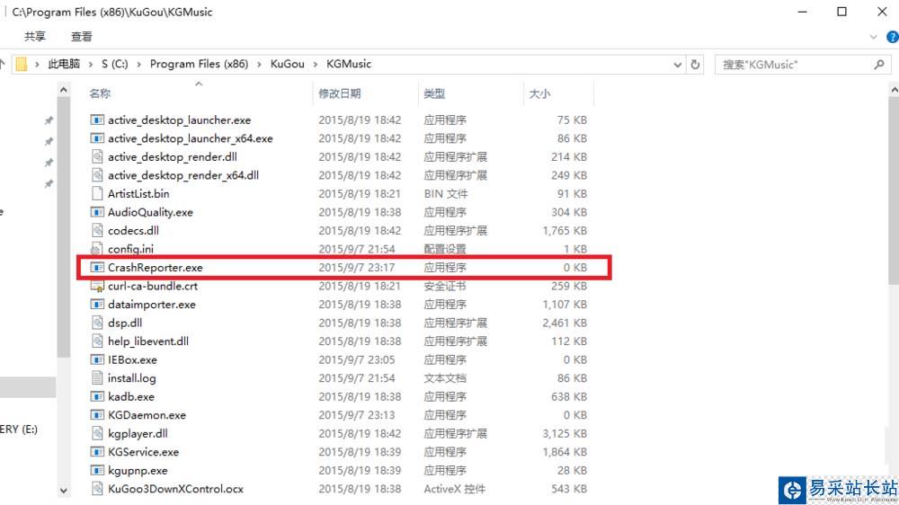This screenshot has height=505, width=899.
Task: Select the kadb.exe file name
Action: coord(131,396)
